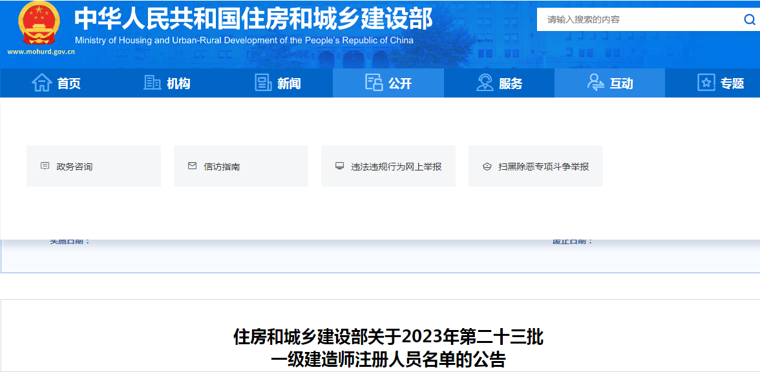Click the person-arrows icon beside 互动
The image size is (760, 372).
tap(595, 83)
